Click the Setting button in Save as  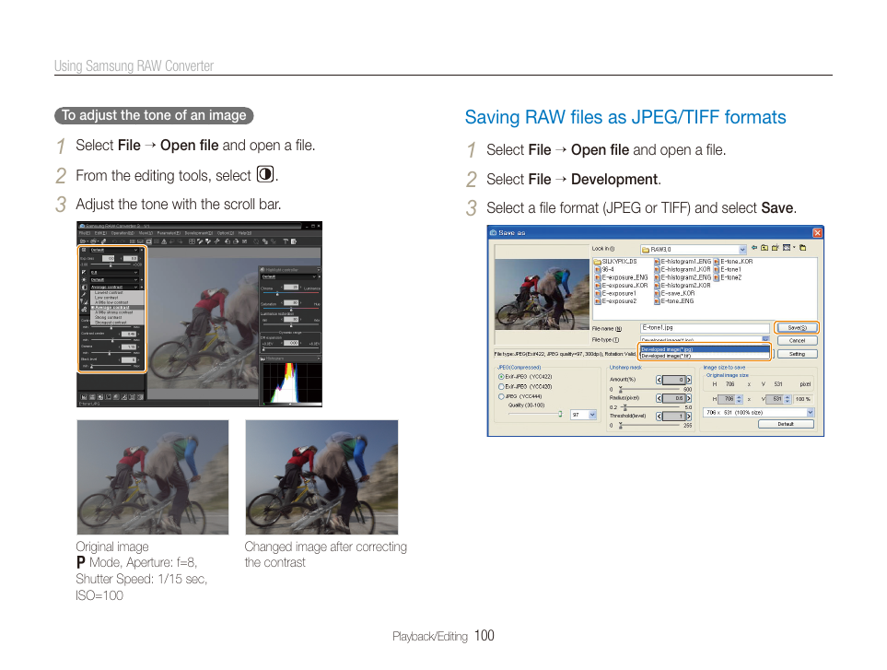pyautogui.click(x=797, y=354)
